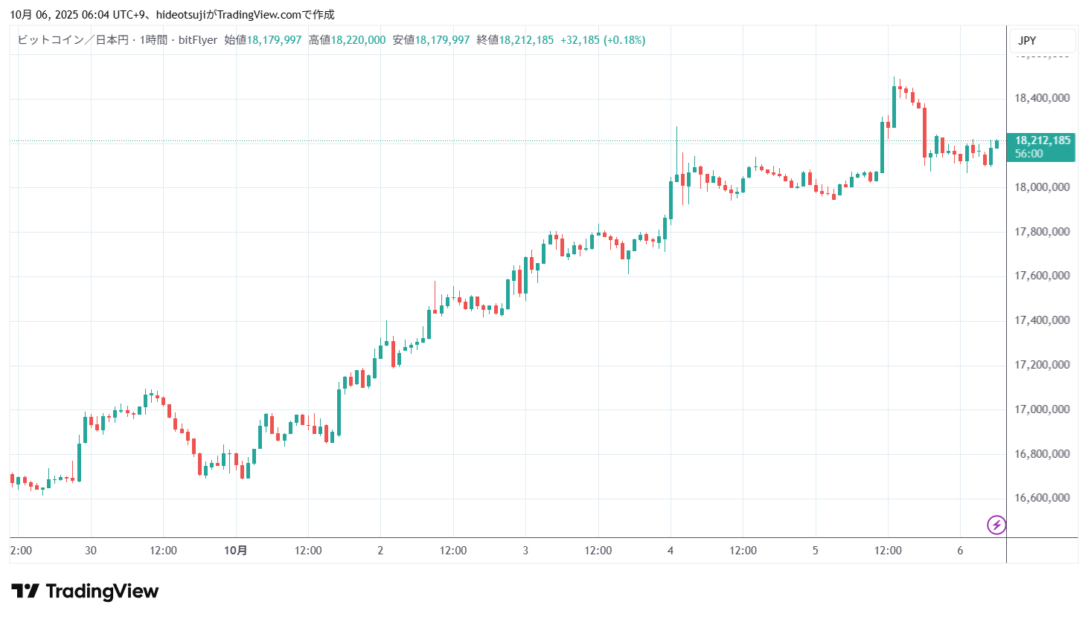Click the 6 date label on the time axis
Screen dimensions: 1088x619
coord(960,551)
